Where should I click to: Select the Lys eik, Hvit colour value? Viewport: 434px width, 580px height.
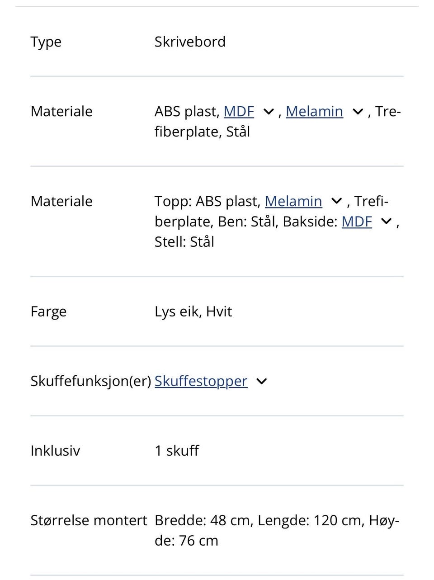[193, 311]
